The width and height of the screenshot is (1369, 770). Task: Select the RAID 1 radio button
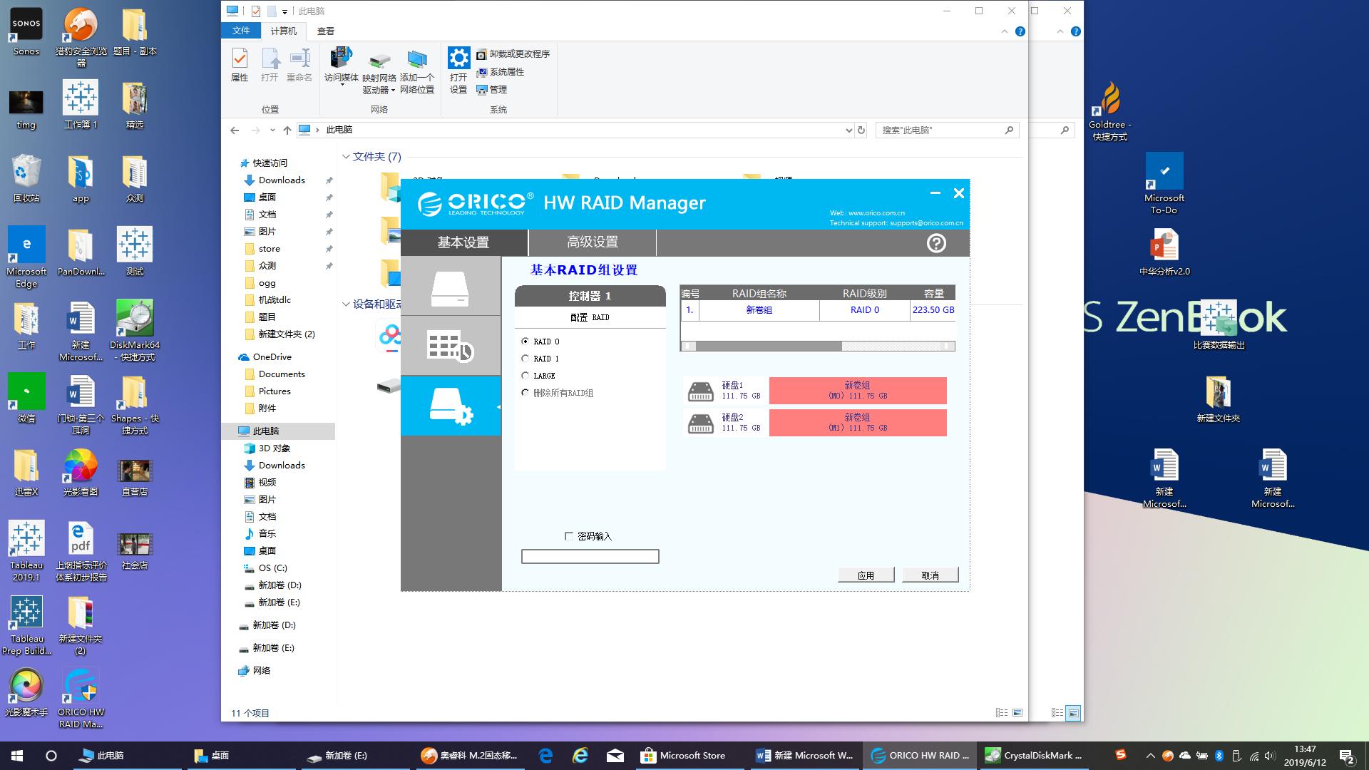525,359
